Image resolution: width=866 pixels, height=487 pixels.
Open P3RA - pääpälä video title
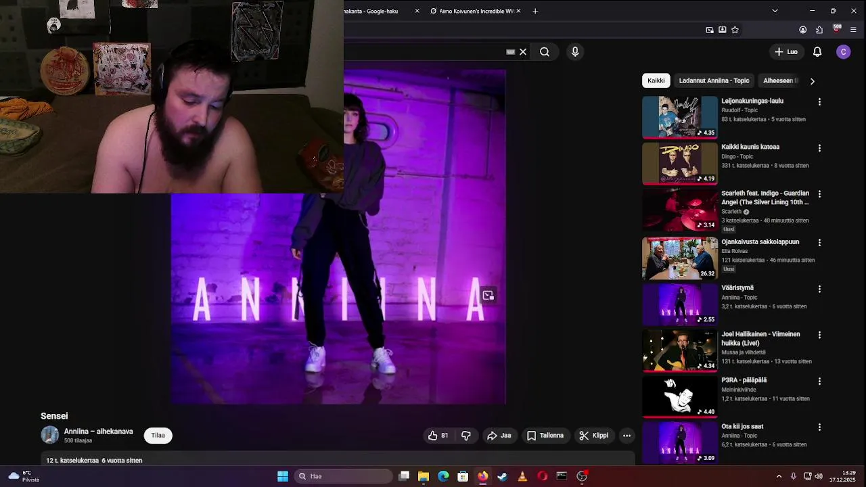tap(744, 380)
